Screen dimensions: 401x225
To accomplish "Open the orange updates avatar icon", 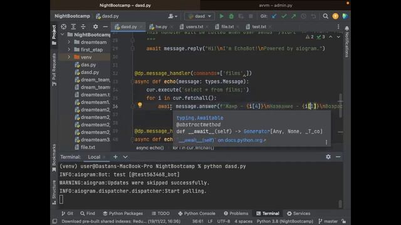I will 335,16.
